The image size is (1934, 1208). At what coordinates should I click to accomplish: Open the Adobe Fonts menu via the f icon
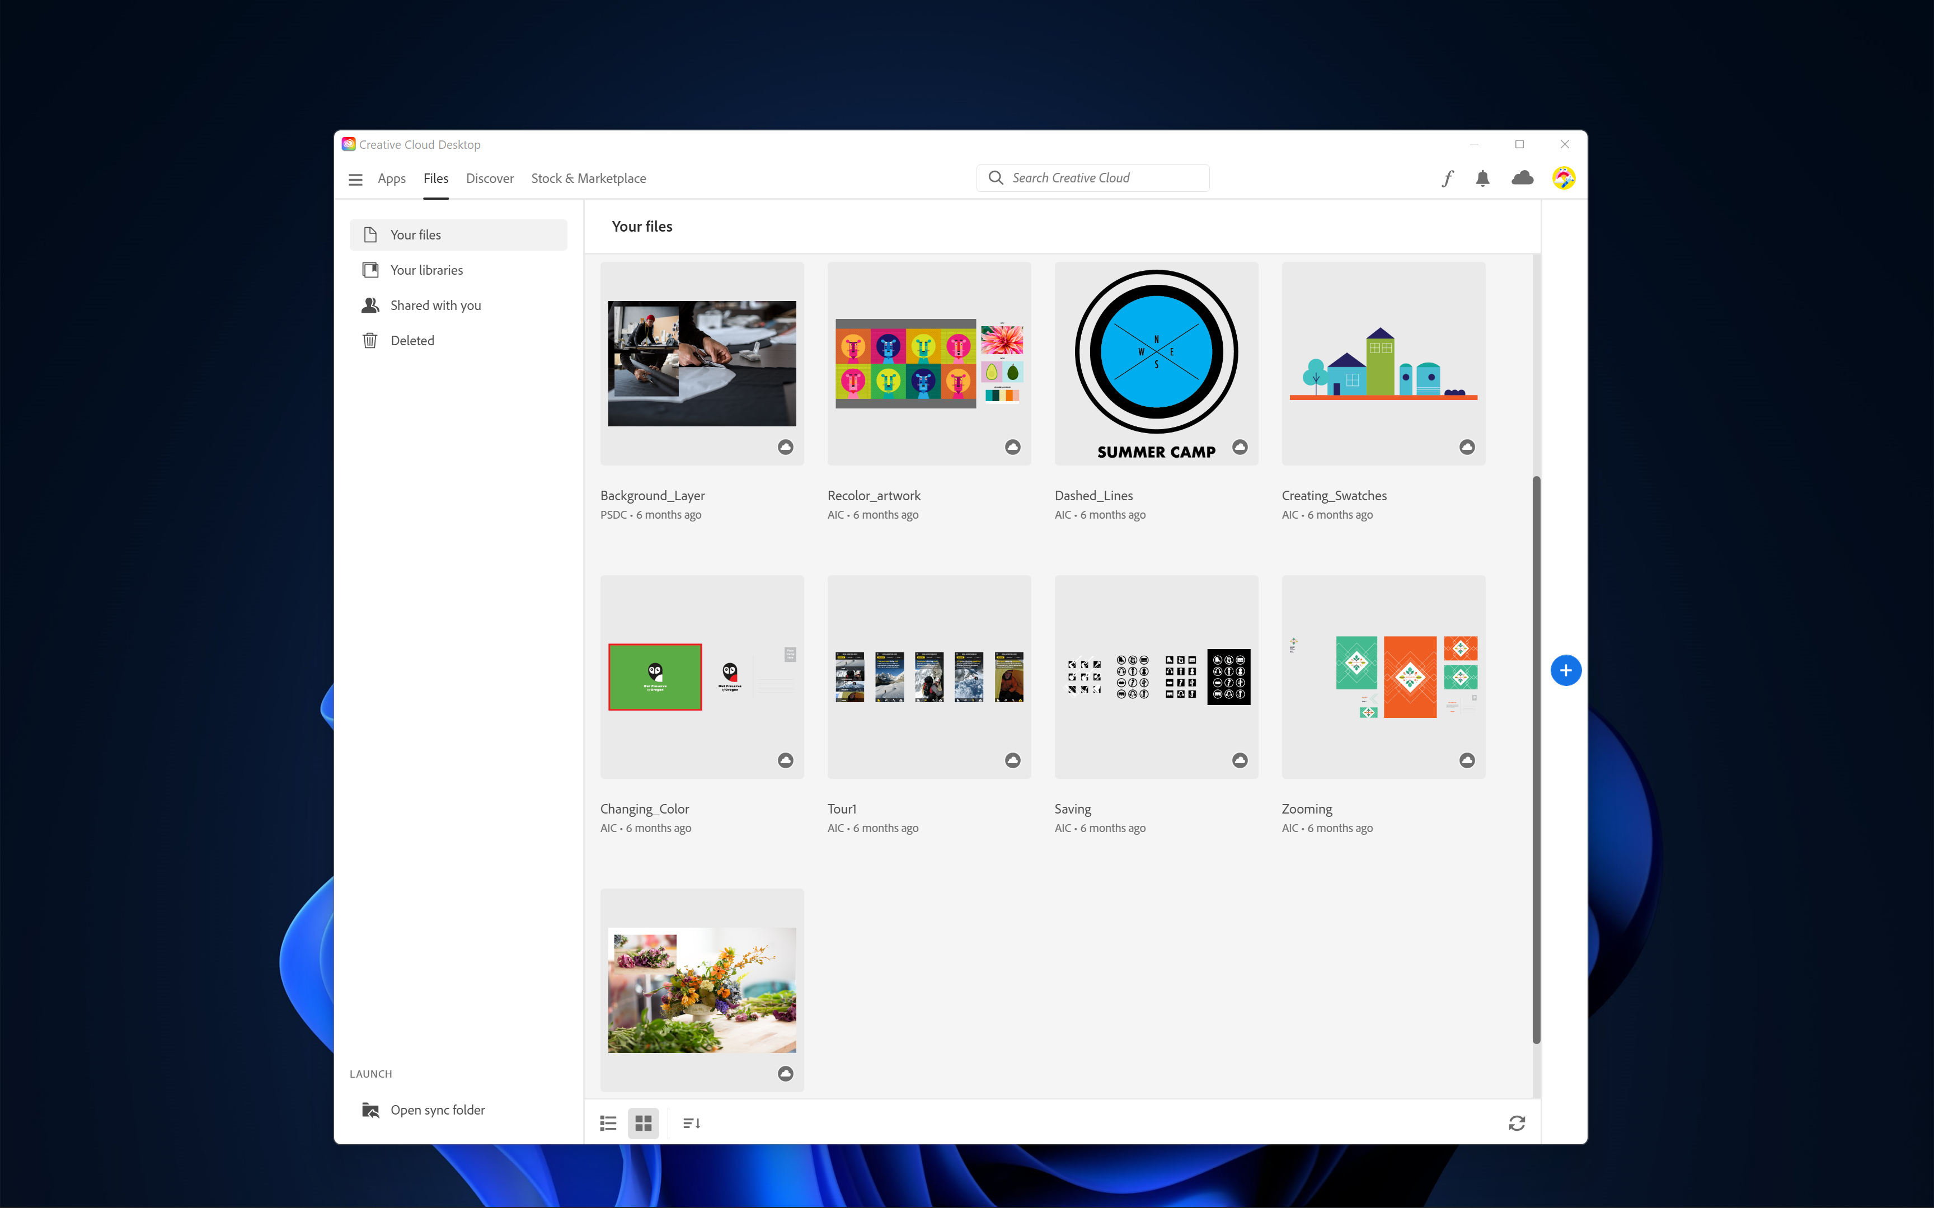1447,178
